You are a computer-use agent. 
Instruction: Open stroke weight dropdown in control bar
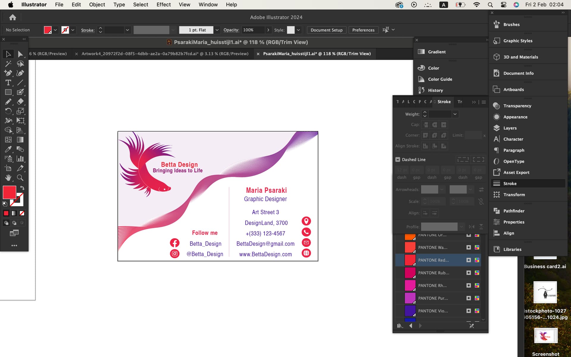point(127,30)
